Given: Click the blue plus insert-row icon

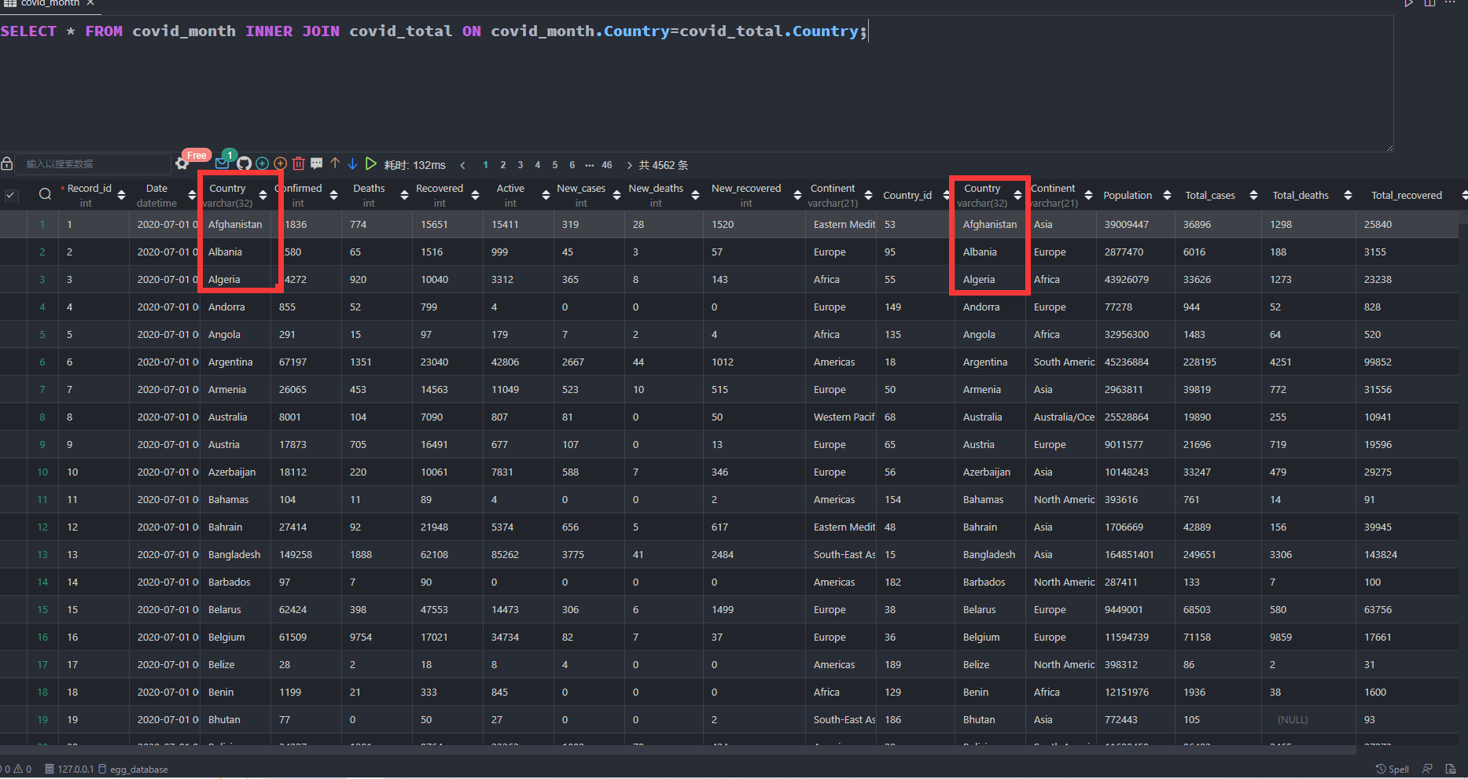Looking at the screenshot, I should click(263, 164).
